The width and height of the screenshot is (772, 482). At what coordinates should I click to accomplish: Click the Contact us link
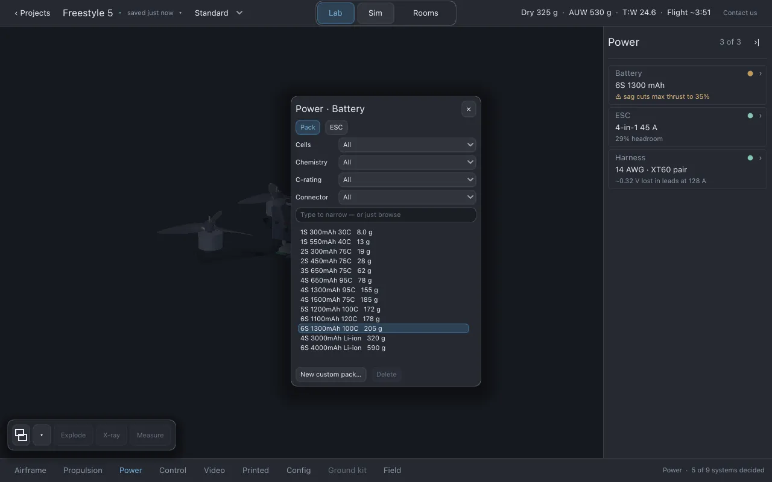pyautogui.click(x=740, y=13)
